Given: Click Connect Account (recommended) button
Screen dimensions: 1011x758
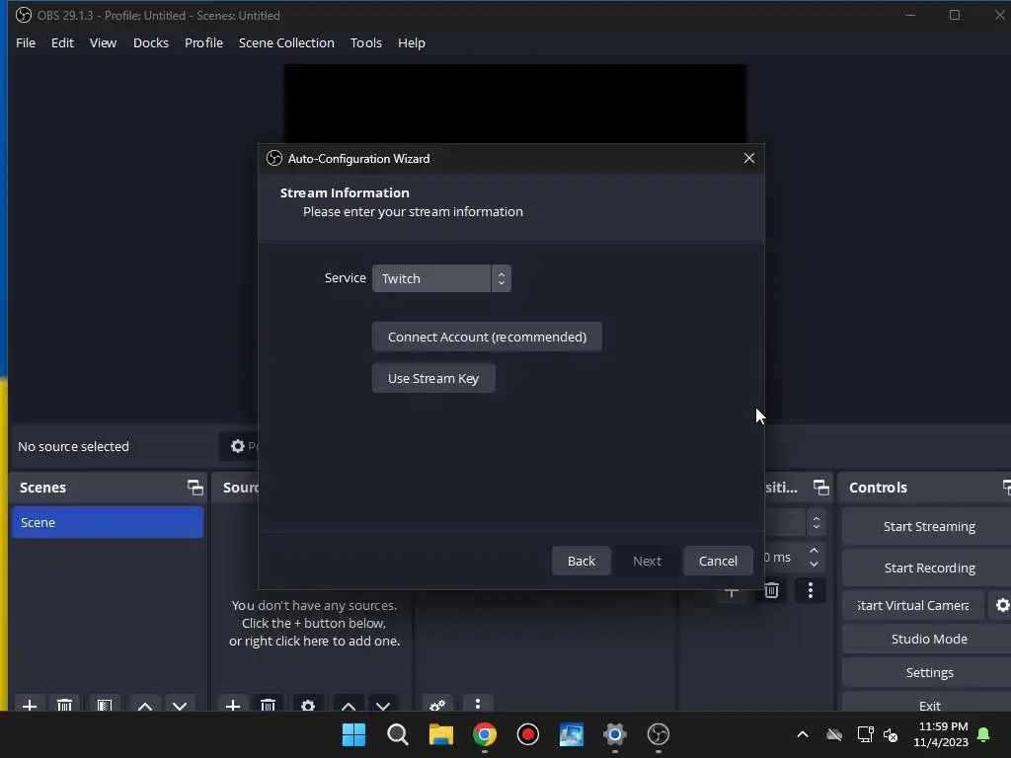Looking at the screenshot, I should pos(487,337).
